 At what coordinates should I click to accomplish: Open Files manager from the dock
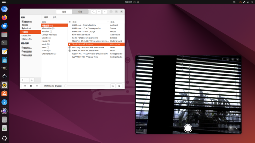(4, 34)
